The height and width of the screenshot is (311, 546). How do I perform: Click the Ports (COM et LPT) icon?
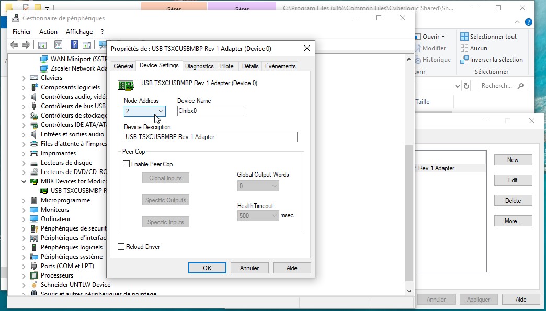[34, 266]
